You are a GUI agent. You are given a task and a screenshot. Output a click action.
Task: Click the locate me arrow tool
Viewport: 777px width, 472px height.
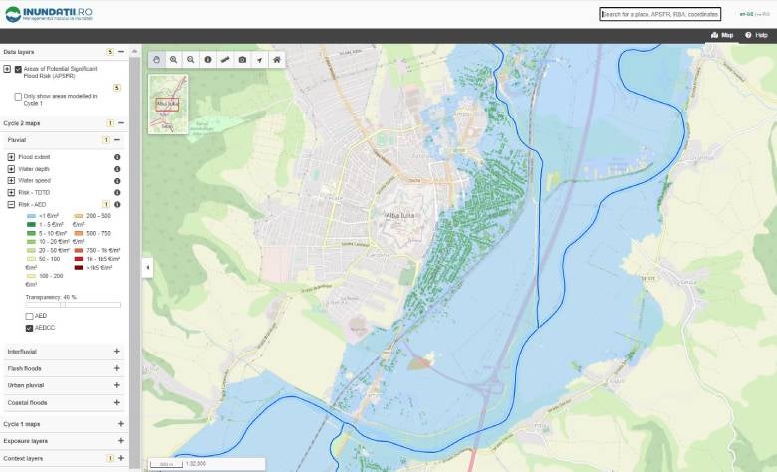pos(259,60)
